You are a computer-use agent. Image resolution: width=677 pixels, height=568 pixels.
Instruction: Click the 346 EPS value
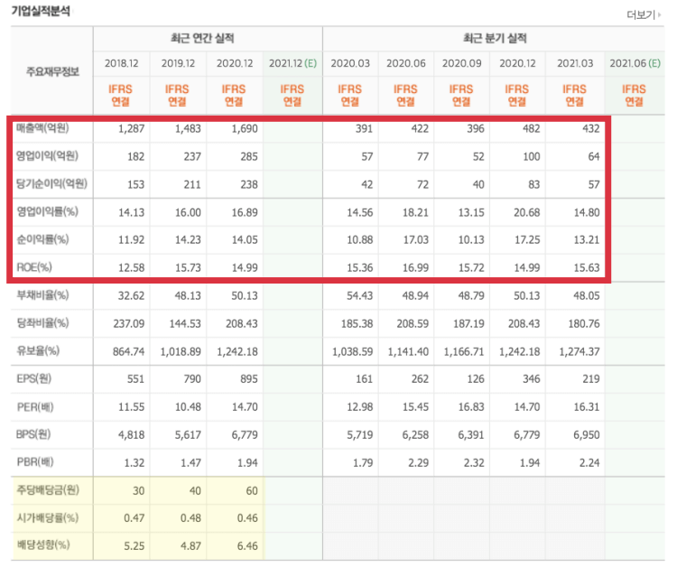click(532, 378)
